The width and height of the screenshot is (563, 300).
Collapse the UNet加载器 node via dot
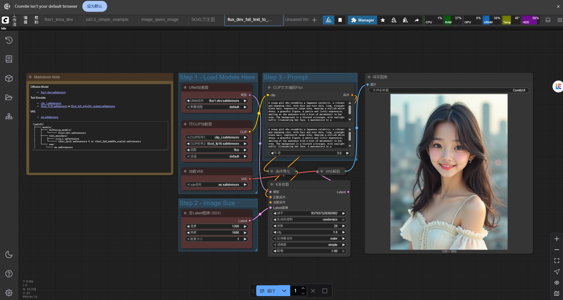pos(185,87)
